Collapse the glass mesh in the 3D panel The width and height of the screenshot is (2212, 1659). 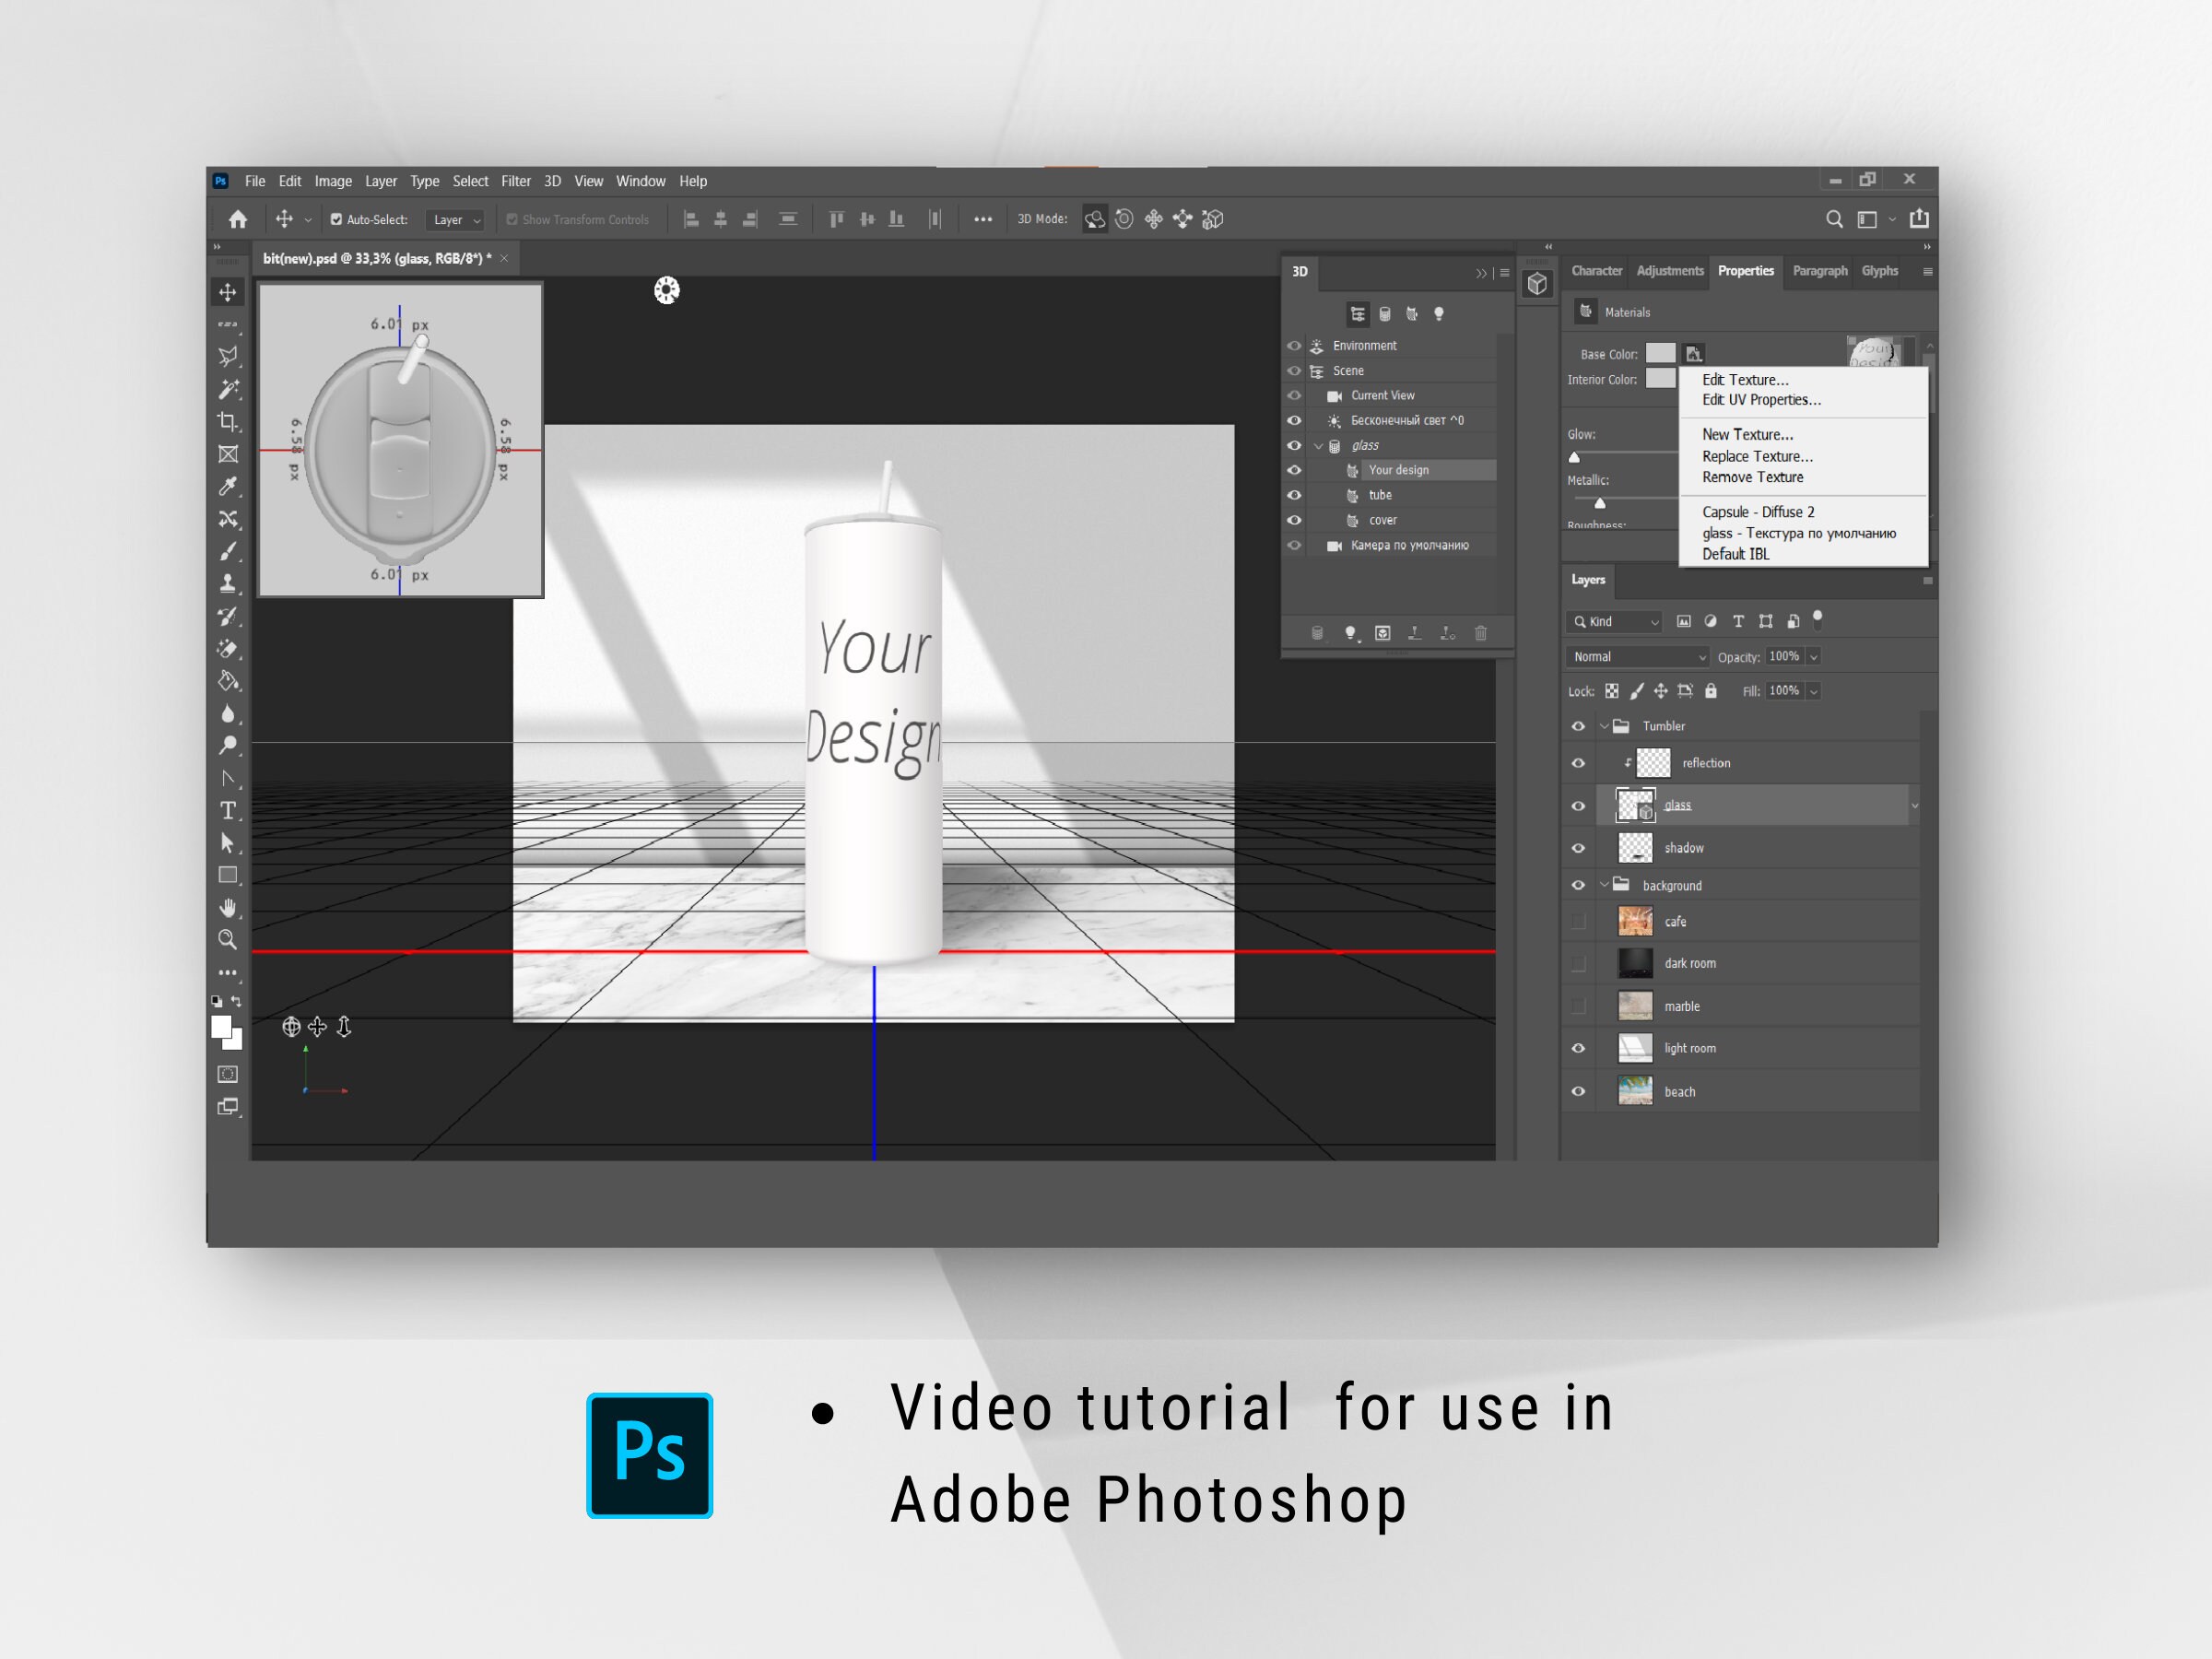[1320, 445]
